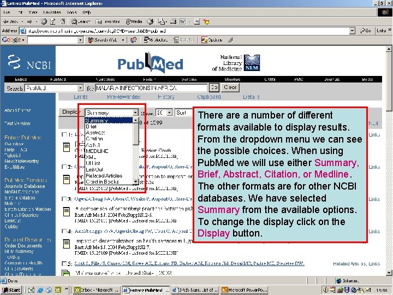Viewport: 393px width, 295px height.
Task: Tick the checkbox for result 3
Action: [x=64, y=199]
